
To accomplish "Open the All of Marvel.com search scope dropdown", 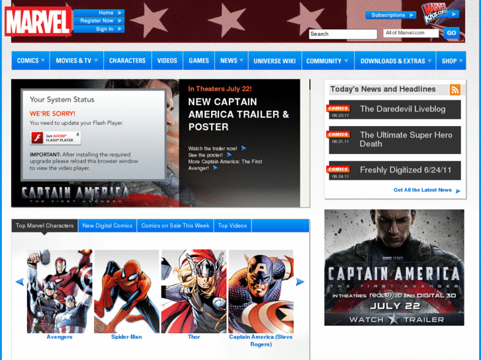I will 411,33.
